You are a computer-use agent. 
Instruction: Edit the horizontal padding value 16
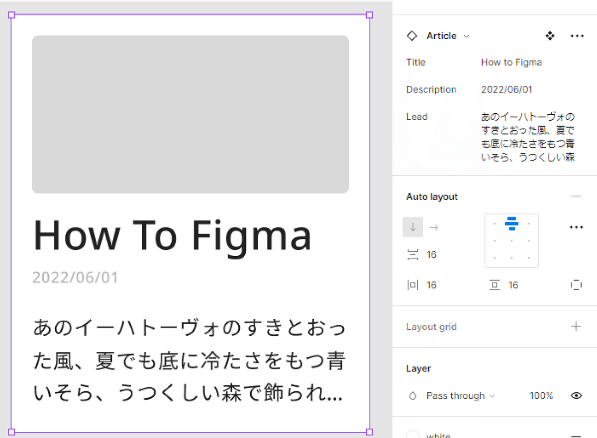431,285
